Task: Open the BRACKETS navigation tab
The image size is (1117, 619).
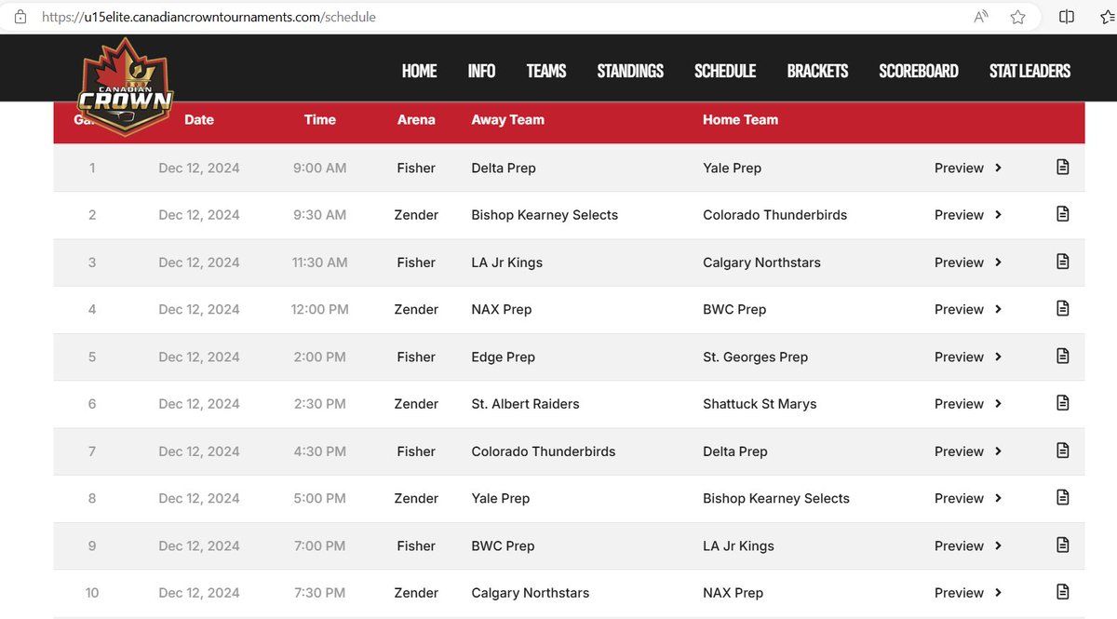Action: [x=817, y=70]
